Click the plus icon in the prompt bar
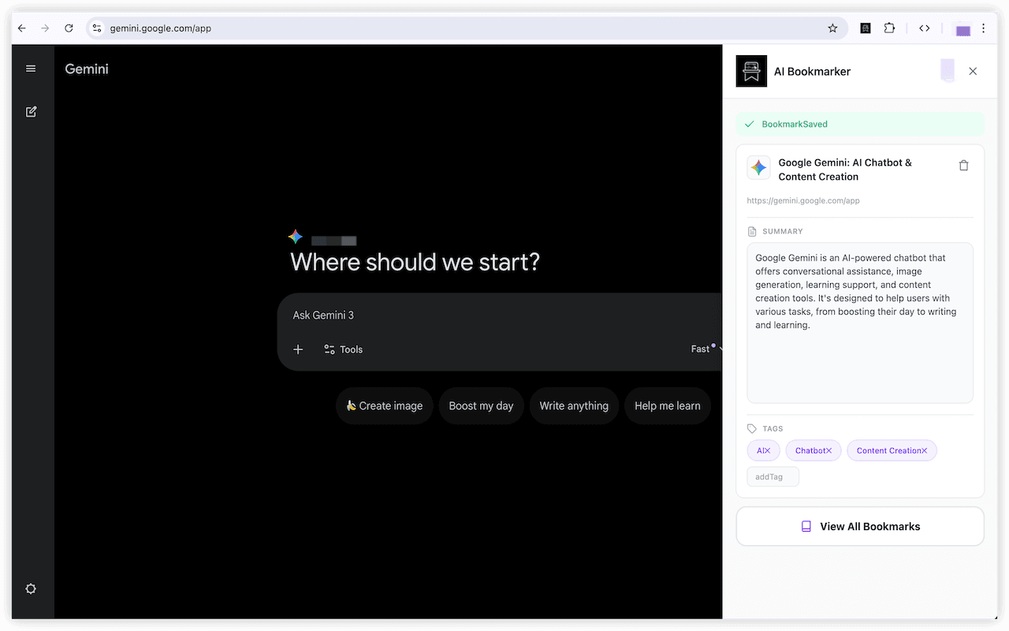1009x631 pixels. (297, 349)
